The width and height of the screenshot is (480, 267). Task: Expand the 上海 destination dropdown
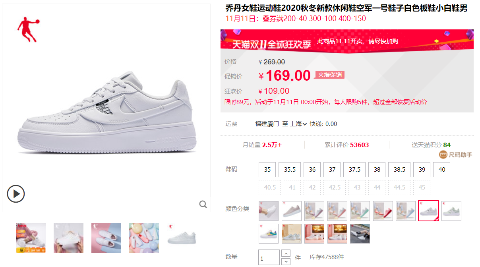click(298, 124)
